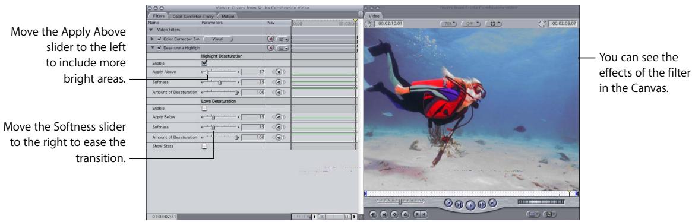The width and height of the screenshot is (692, 222).
Task: Add keyframe for Highlight Amount of Desaturation
Action: [279, 93]
